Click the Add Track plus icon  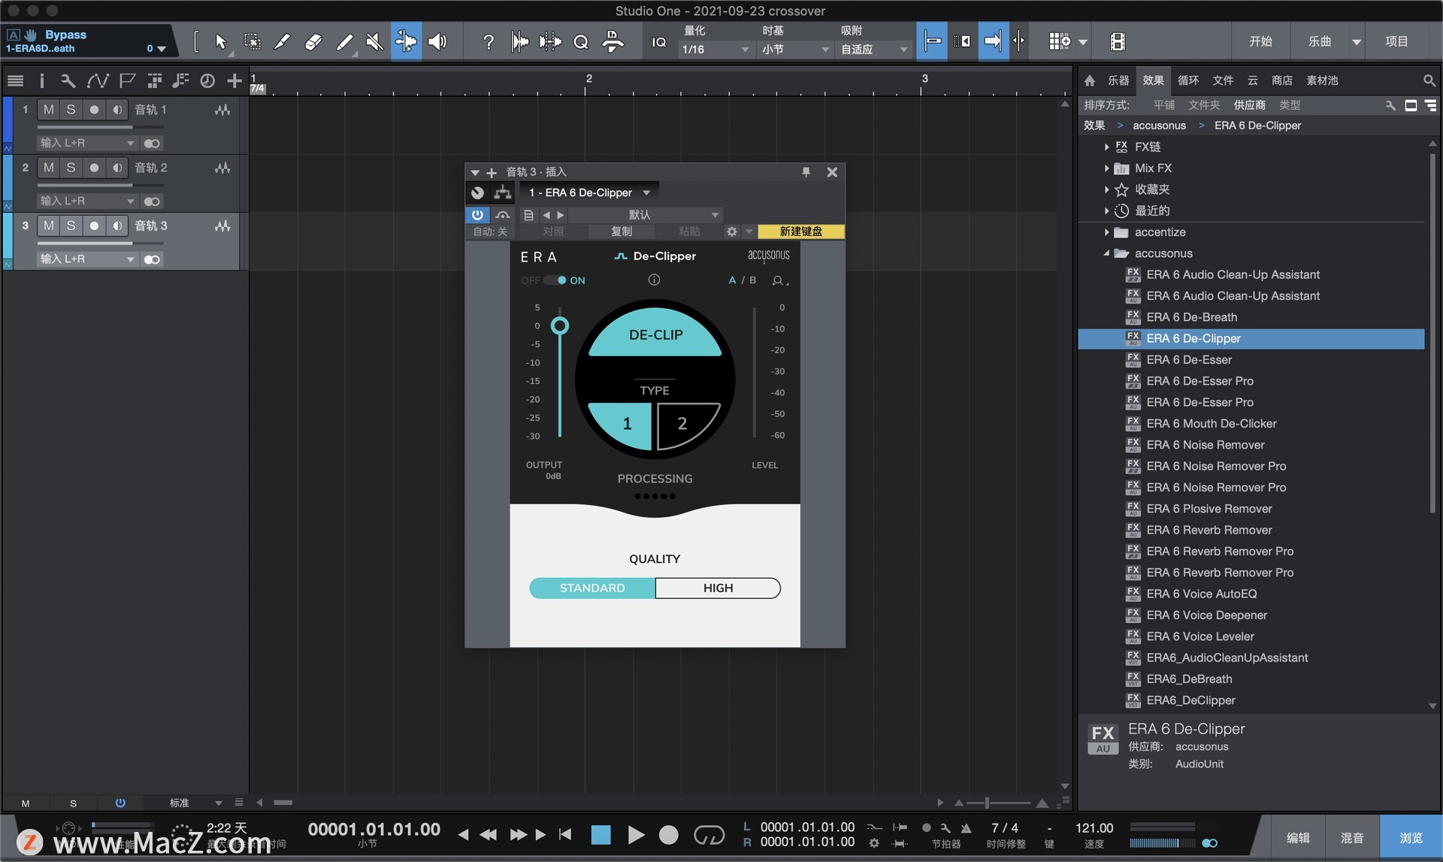pyautogui.click(x=234, y=80)
